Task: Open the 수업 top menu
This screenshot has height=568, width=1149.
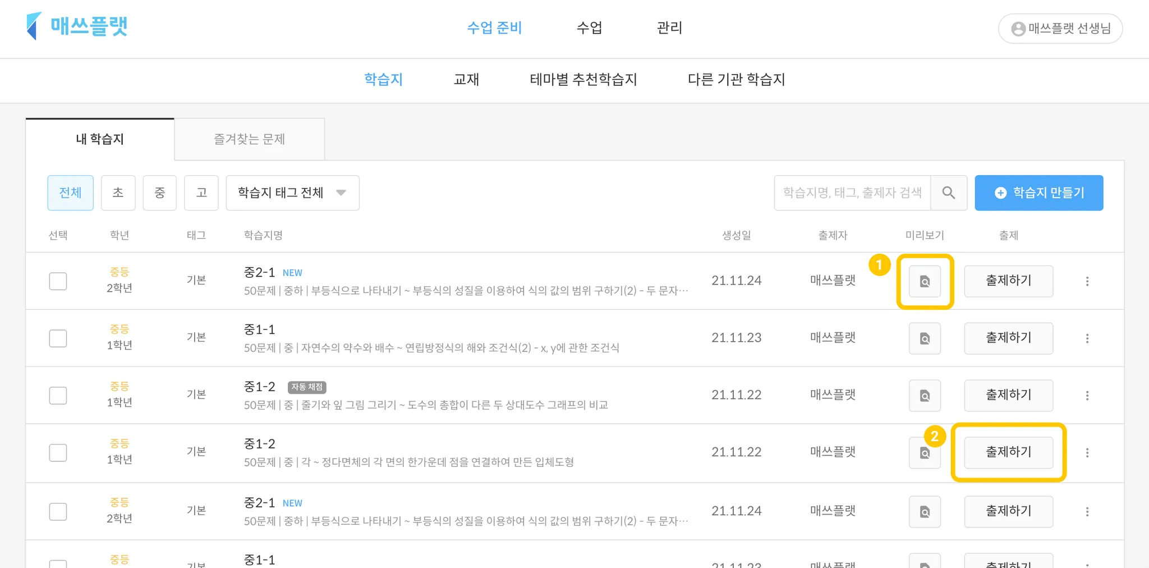Action: point(589,28)
